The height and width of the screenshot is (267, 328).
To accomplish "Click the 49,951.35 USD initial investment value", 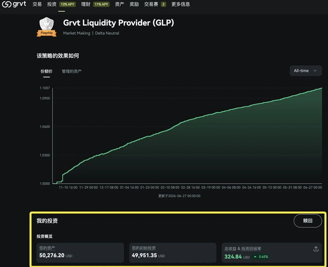I will tap(148, 255).
